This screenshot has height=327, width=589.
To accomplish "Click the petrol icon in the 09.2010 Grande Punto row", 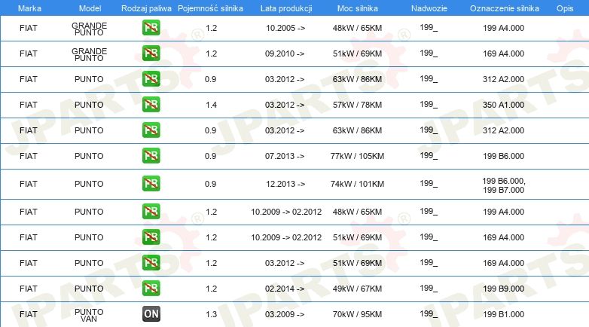I will (x=151, y=53).
